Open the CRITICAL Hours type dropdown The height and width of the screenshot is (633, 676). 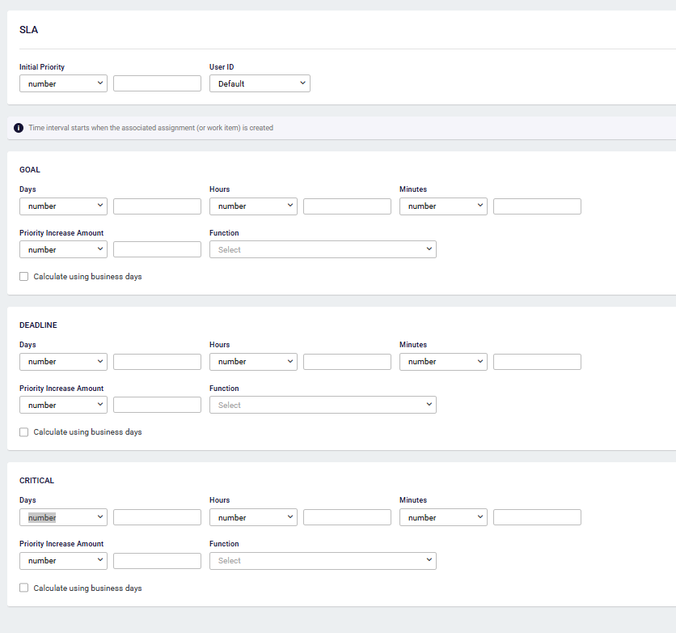[x=254, y=517]
